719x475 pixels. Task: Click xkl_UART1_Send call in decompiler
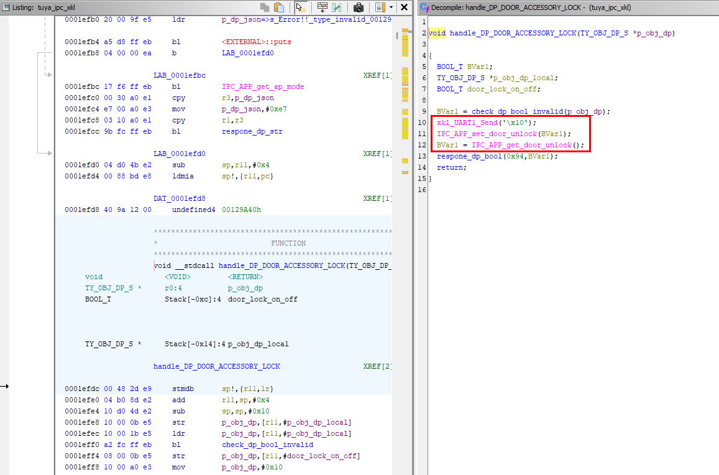466,122
